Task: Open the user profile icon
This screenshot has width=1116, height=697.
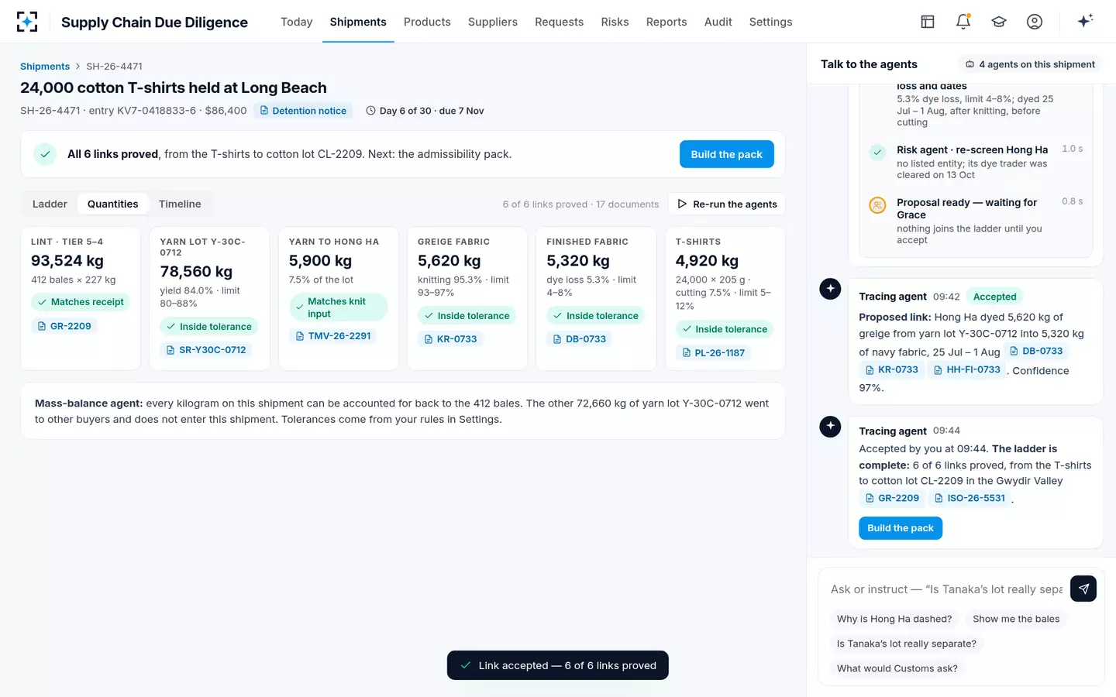Action: [1035, 22]
